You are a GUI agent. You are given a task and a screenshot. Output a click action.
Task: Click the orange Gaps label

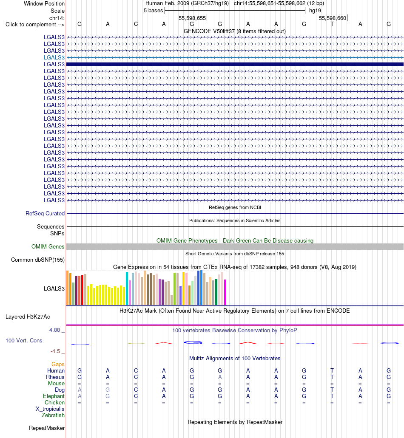pos(58,364)
